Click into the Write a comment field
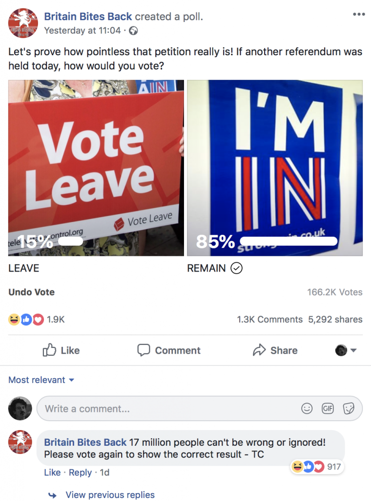This screenshot has width=371, height=501. 166,409
